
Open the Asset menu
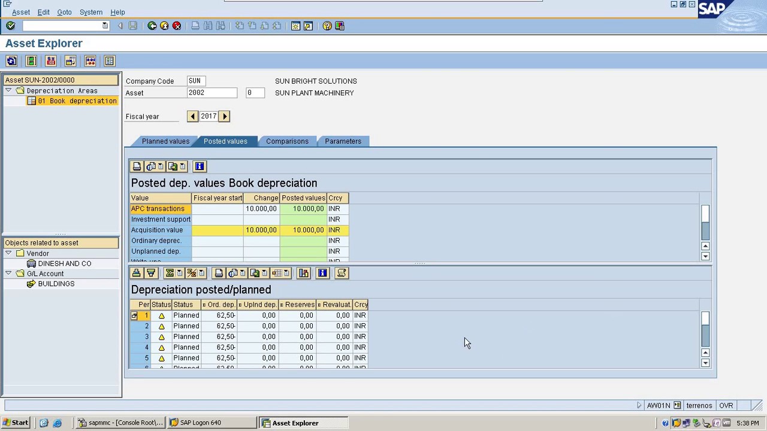click(x=21, y=12)
